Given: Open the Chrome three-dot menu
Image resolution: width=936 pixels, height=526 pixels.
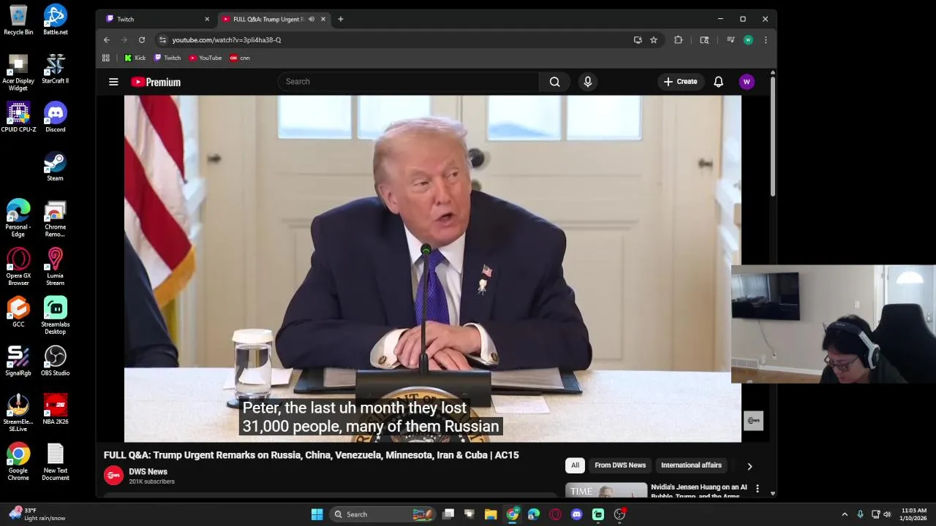Looking at the screenshot, I should point(766,39).
